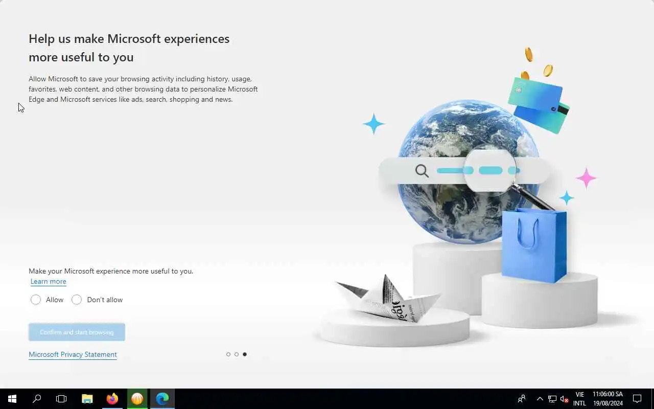Image resolution: width=654 pixels, height=409 pixels.
Task: Open the orange round app on taskbar
Action: tap(137, 399)
